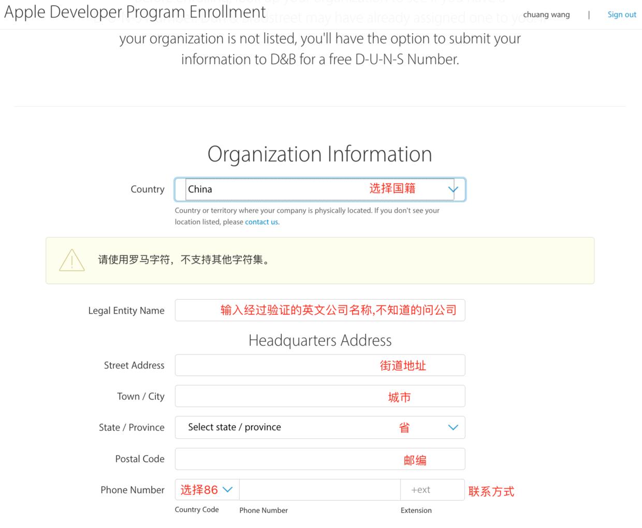Viewport: 642px width, 528px height.
Task: Click the Phone Number label on the left
Action: tap(133, 490)
